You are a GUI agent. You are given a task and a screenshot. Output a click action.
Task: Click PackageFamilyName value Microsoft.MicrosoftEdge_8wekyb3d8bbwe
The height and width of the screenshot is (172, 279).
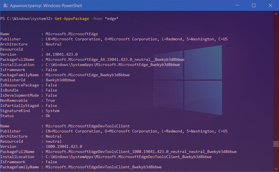[x=88, y=75]
